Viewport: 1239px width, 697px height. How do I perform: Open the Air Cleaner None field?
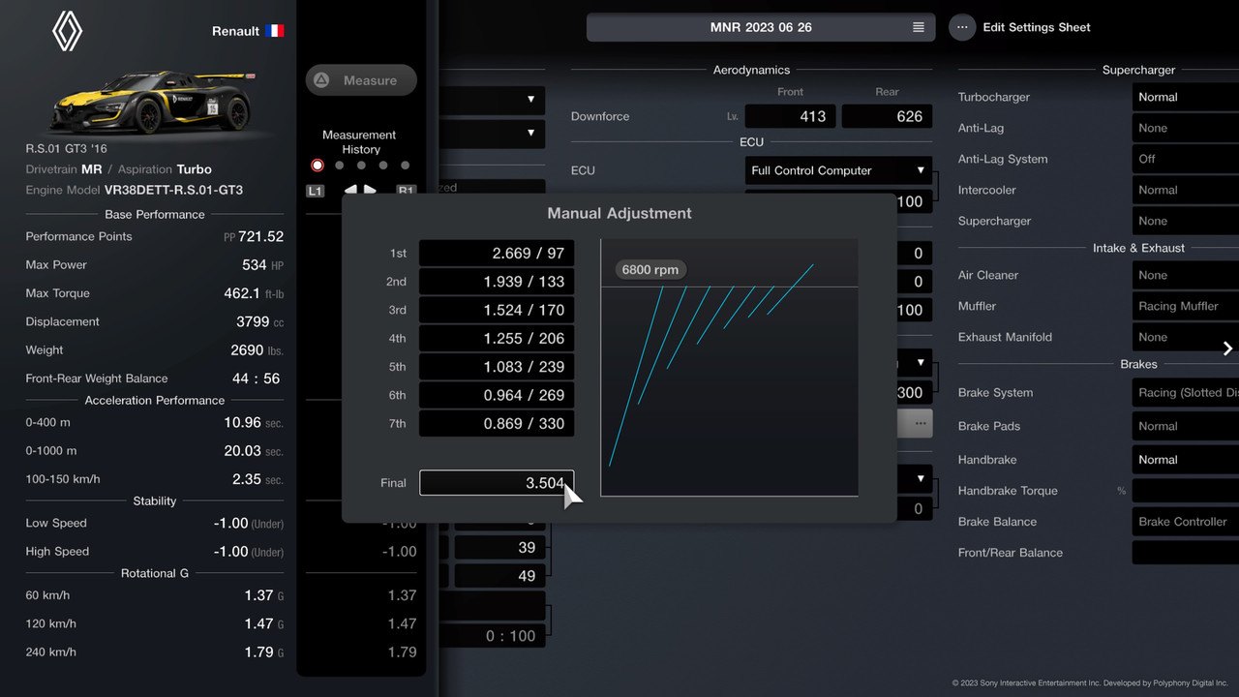pos(1186,275)
